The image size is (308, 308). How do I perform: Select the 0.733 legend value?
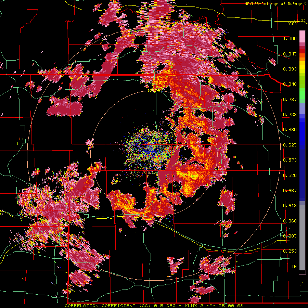pos(290,115)
